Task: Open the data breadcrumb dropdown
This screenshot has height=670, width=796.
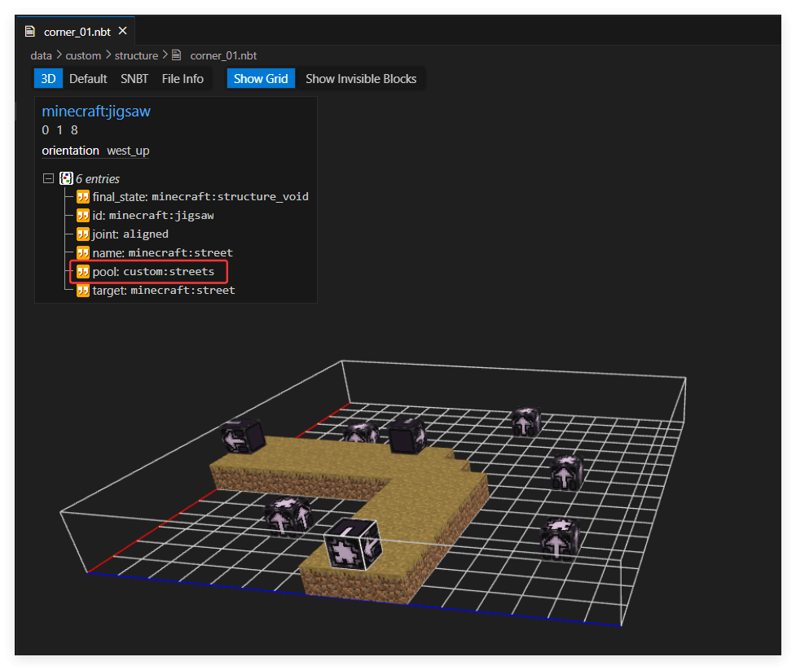Action: pos(41,55)
